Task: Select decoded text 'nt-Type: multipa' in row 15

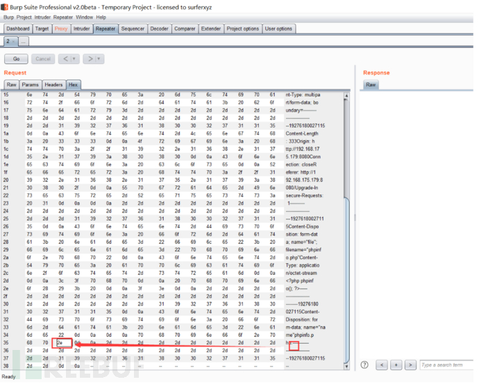Action: pos(303,94)
